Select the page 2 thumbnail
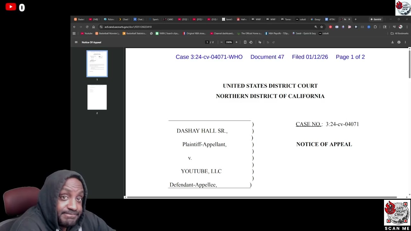 click(x=97, y=97)
